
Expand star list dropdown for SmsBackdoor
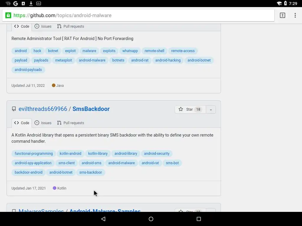(211, 109)
